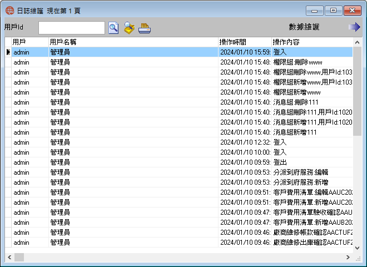Click the operation time 2024/01/10 09:59

pyautogui.click(x=245, y=162)
